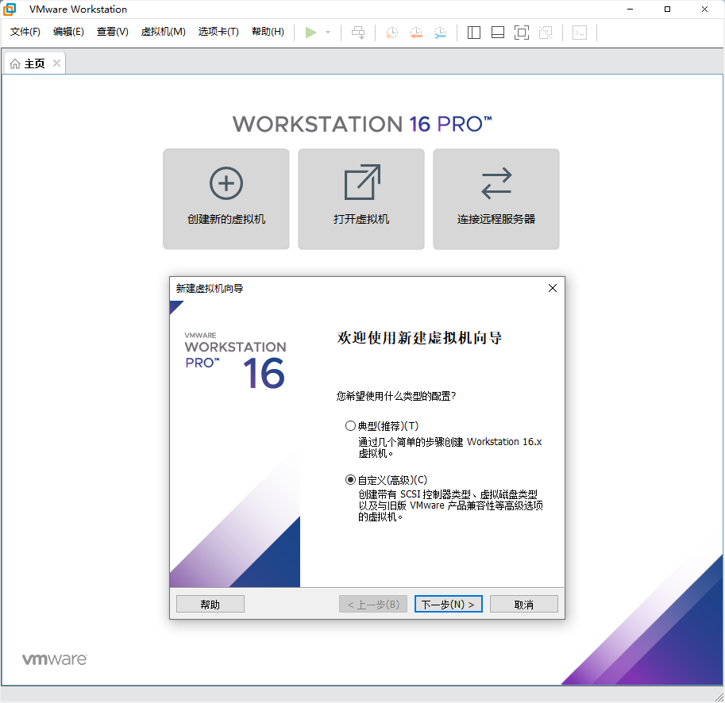
Task: Click the 欢迎使用新建虚拟机向导 heading
Action: click(x=419, y=338)
